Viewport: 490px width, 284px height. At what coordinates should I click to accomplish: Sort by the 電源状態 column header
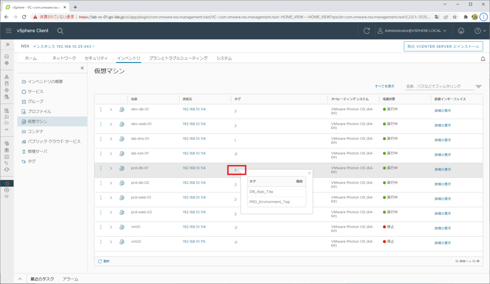coord(389,99)
